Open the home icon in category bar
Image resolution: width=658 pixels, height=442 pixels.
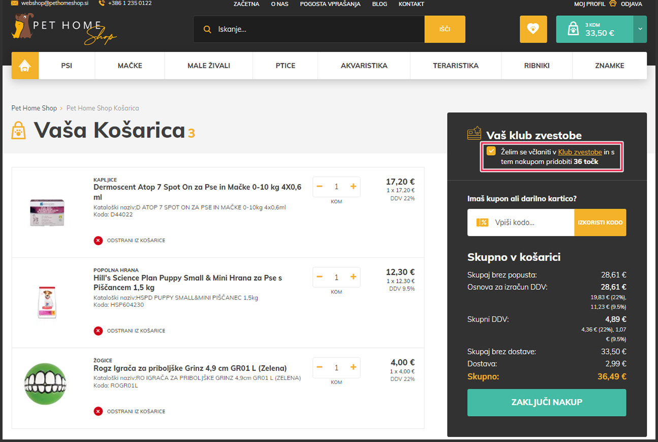(x=25, y=66)
